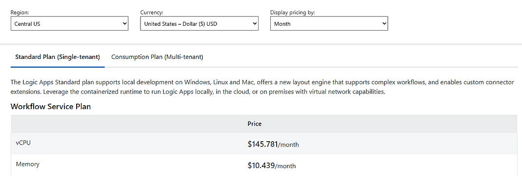Click the Display pricing by: label
The height and width of the screenshot is (184, 522).
click(293, 12)
